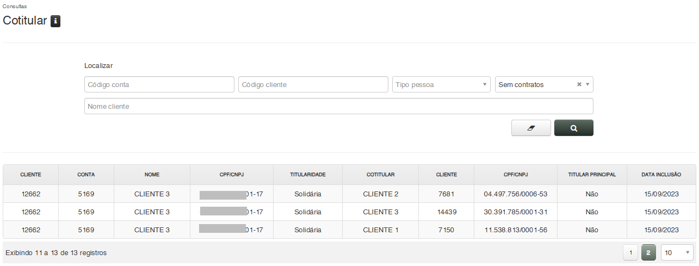Click the magnifier search button
Screen dimensions: 699x266
coord(573,128)
